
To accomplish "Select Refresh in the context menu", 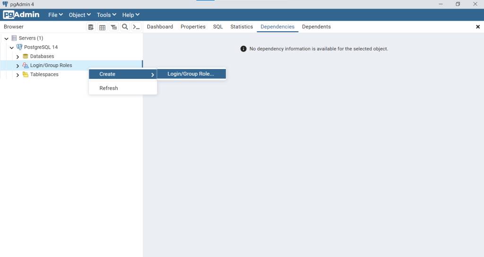I will (x=123, y=88).
